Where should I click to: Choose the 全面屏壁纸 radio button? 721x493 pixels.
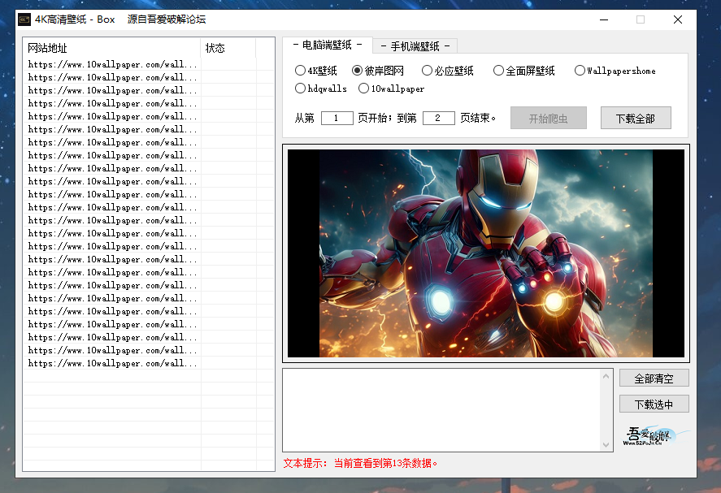click(499, 71)
